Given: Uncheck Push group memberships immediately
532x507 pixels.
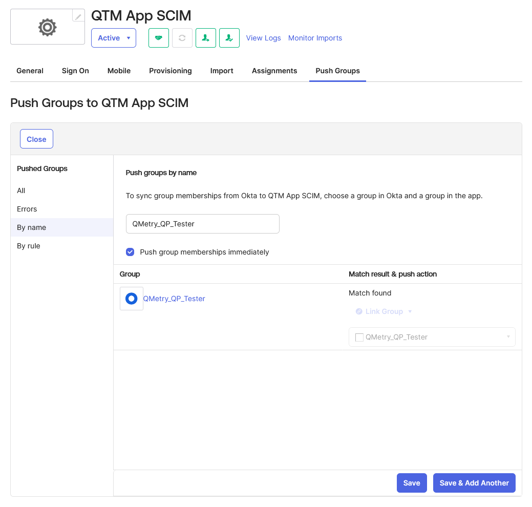Looking at the screenshot, I should [130, 252].
